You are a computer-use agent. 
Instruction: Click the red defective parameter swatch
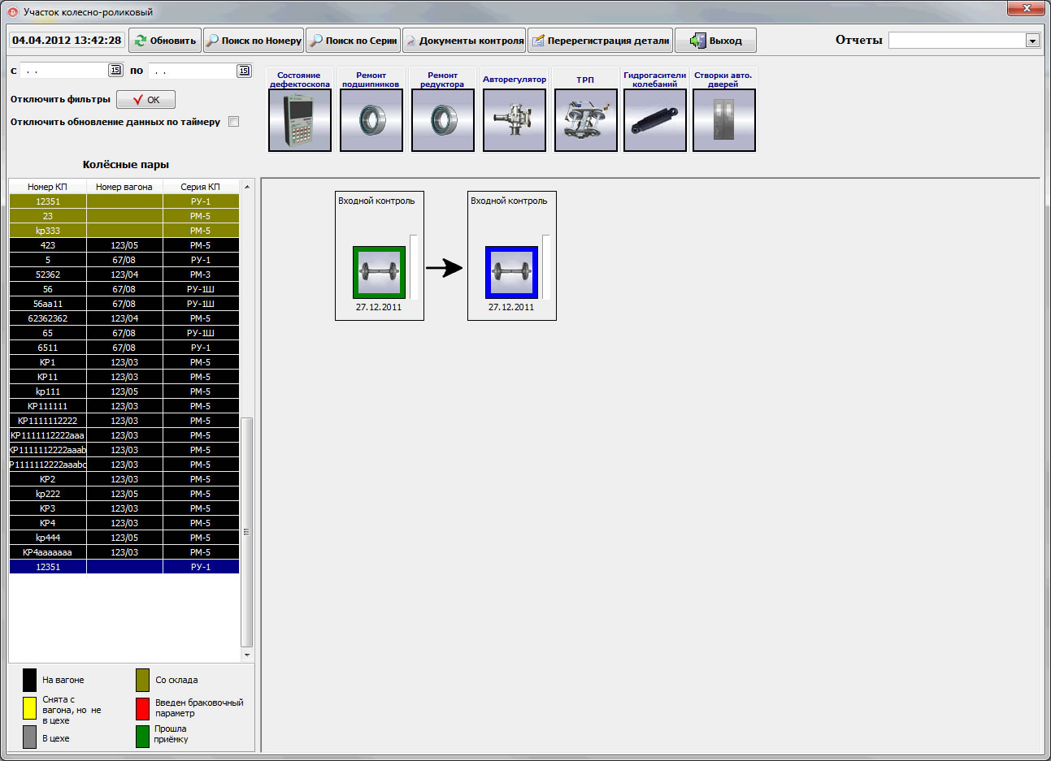[142, 708]
